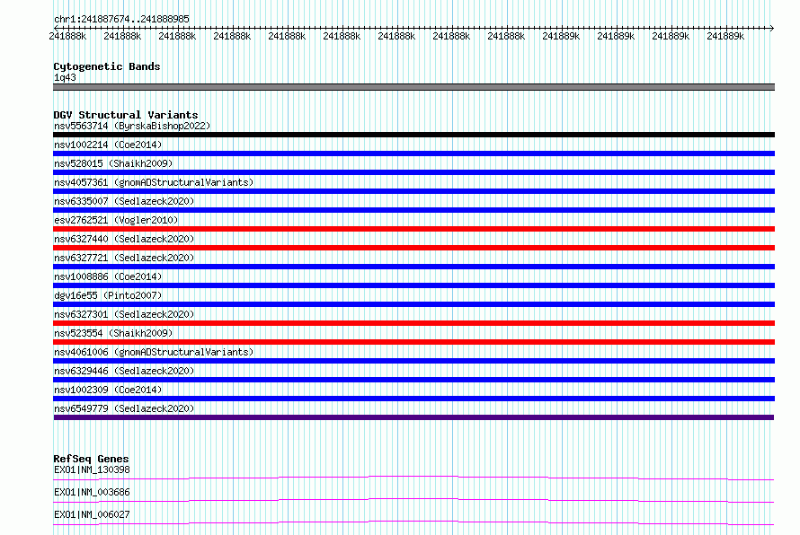Image resolution: width=800 pixels, height=535 pixels.
Task: Select variant label nsv528015 (Shaikh2009)
Action: (113, 163)
